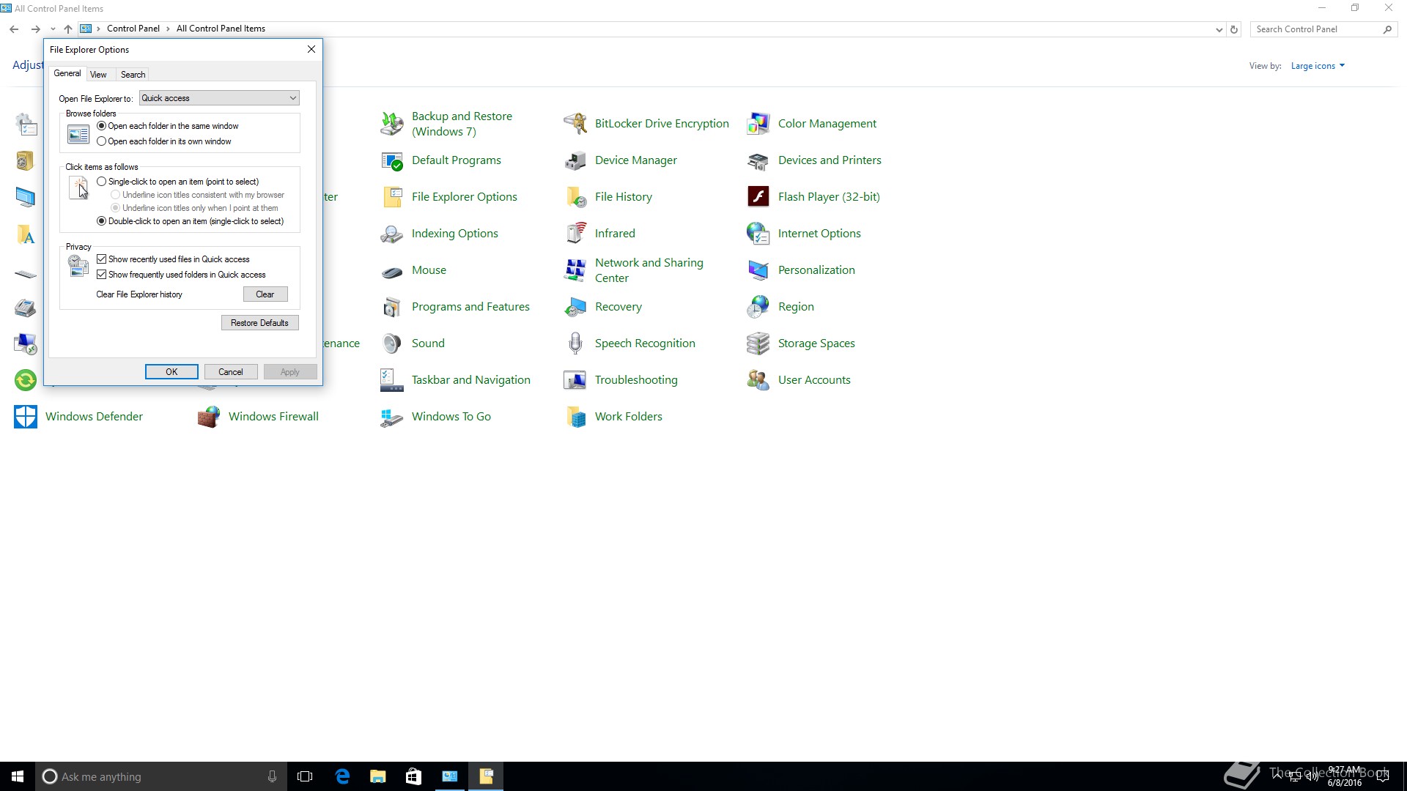Select Open each folder in same window
The width and height of the screenshot is (1407, 791).
pos(102,126)
